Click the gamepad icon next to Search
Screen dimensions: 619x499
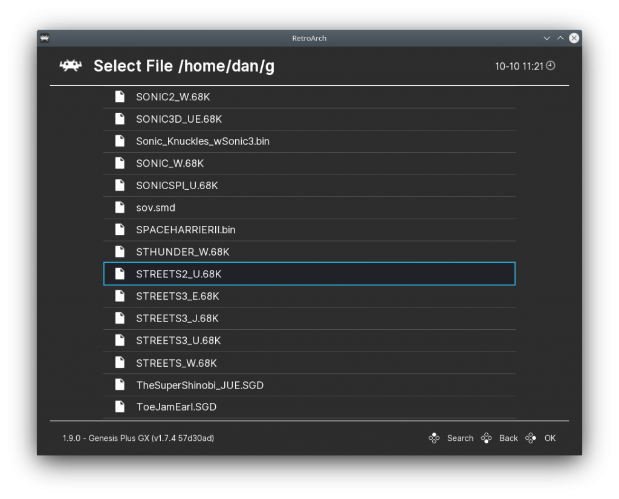(x=434, y=438)
